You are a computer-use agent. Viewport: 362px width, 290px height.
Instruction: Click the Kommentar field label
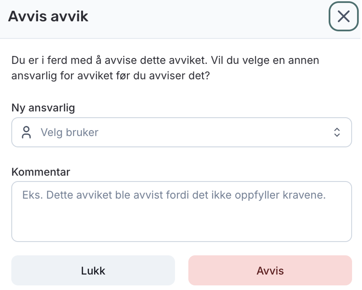pos(41,172)
